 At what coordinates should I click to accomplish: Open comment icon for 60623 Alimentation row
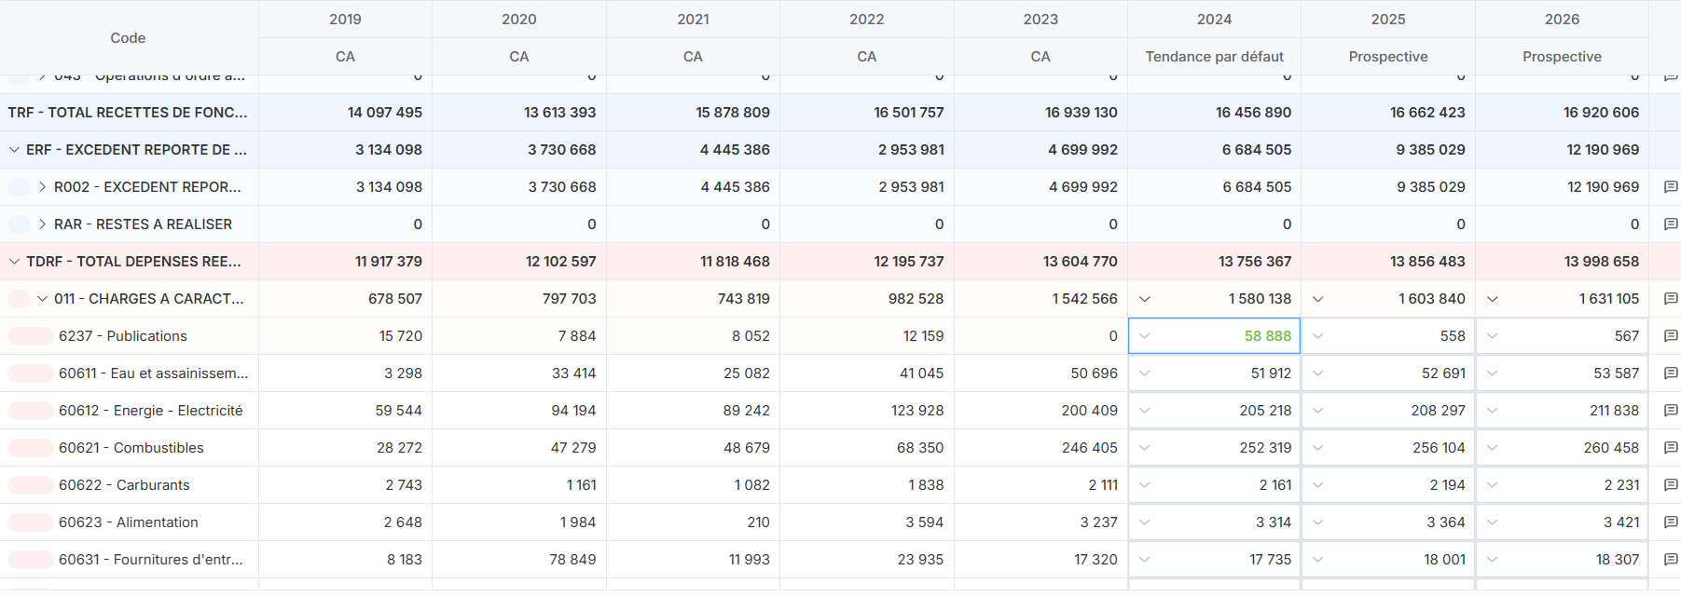pyautogui.click(x=1670, y=522)
